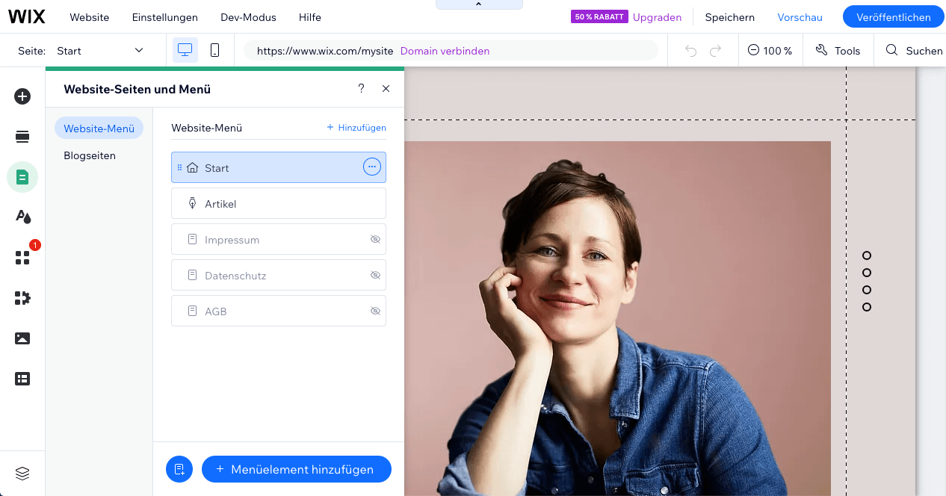Open the Tools menu in toolbar
Screen dimensions: 946x496
point(838,50)
